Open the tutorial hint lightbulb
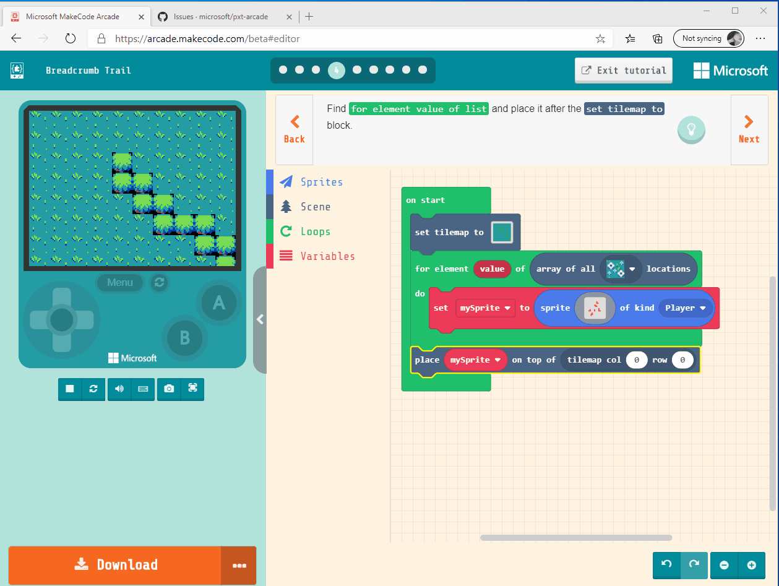Image resolution: width=779 pixels, height=586 pixels. pyautogui.click(x=691, y=130)
